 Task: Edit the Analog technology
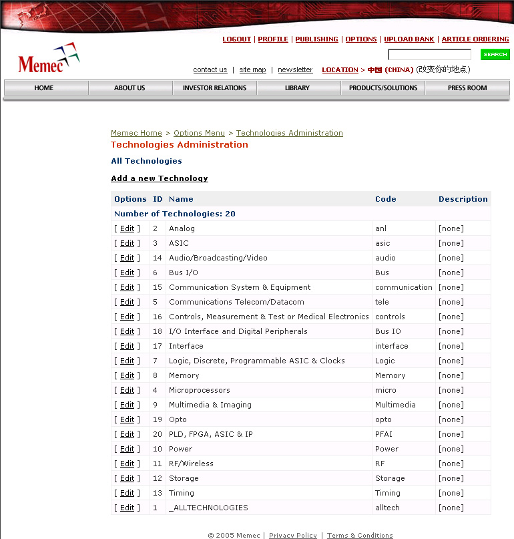pyautogui.click(x=127, y=228)
